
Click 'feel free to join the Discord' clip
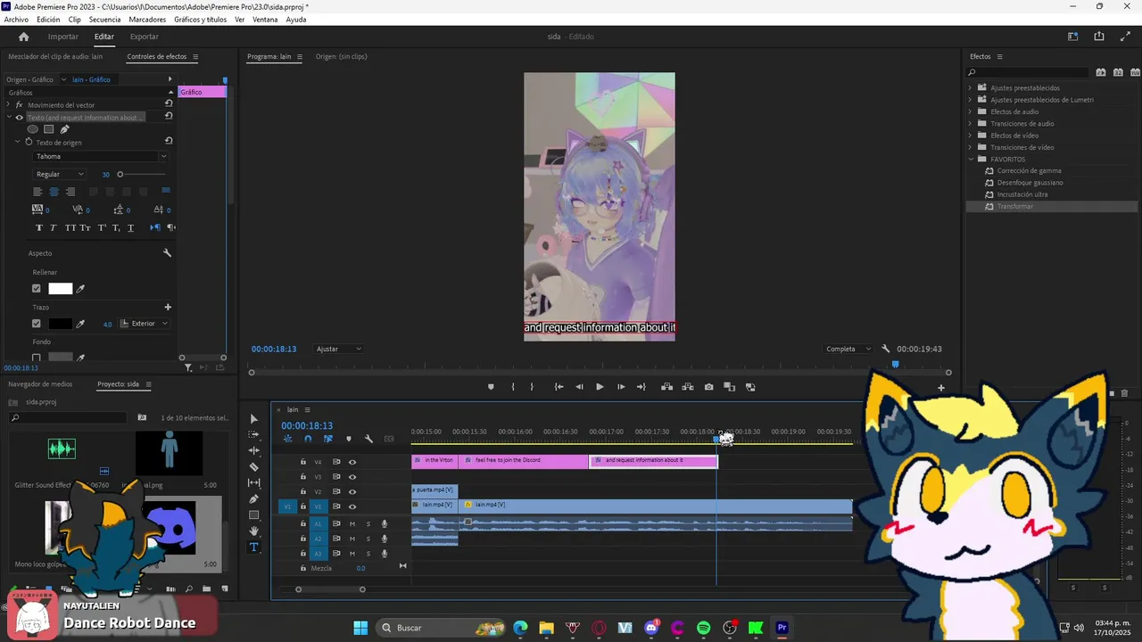tap(524, 460)
